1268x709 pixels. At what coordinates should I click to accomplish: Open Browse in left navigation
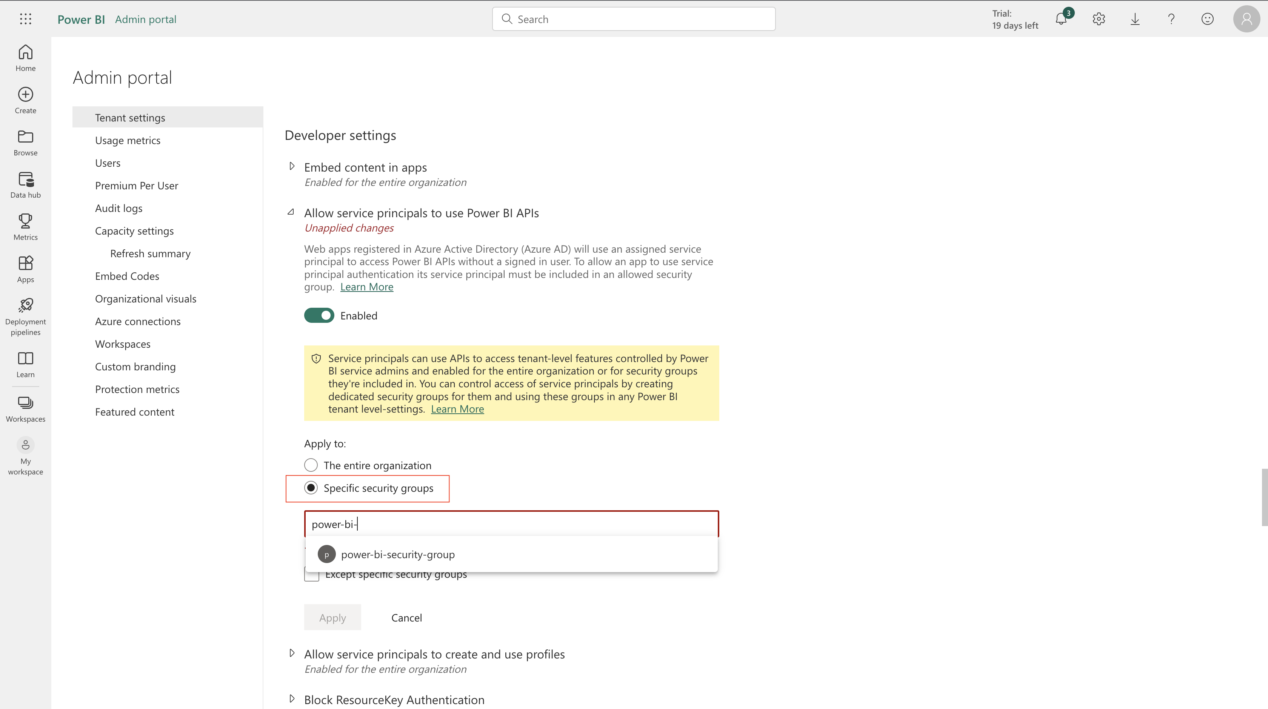coord(26,143)
